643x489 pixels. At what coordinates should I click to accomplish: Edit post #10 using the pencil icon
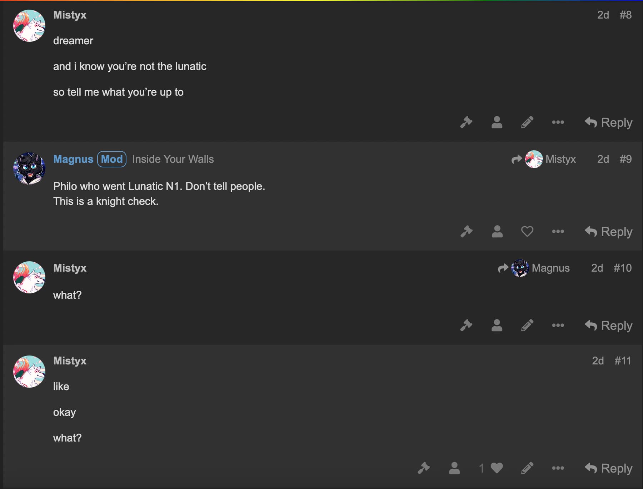pyautogui.click(x=527, y=326)
